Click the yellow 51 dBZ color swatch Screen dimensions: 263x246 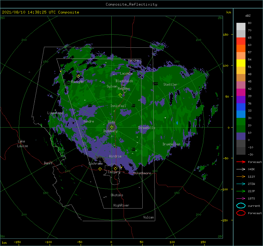click(x=241, y=63)
